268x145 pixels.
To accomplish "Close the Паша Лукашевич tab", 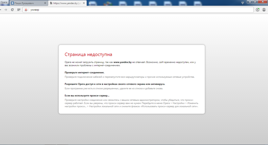I will tap(45, 3).
